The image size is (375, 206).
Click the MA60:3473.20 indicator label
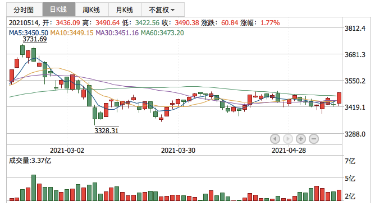pyautogui.click(x=162, y=32)
